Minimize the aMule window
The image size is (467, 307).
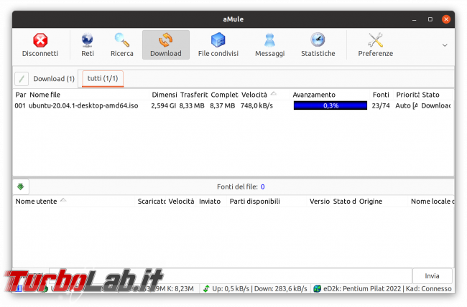[x=414, y=19]
